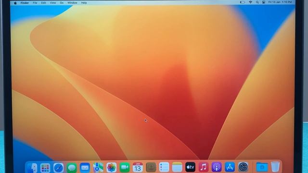This screenshot has width=308, height=173.
Task: Open the Music app
Action: click(x=204, y=167)
